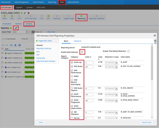The height and width of the screenshot is (128, 159).
Task: Click the print icon in members toolbar
Action: (x=19, y=45)
